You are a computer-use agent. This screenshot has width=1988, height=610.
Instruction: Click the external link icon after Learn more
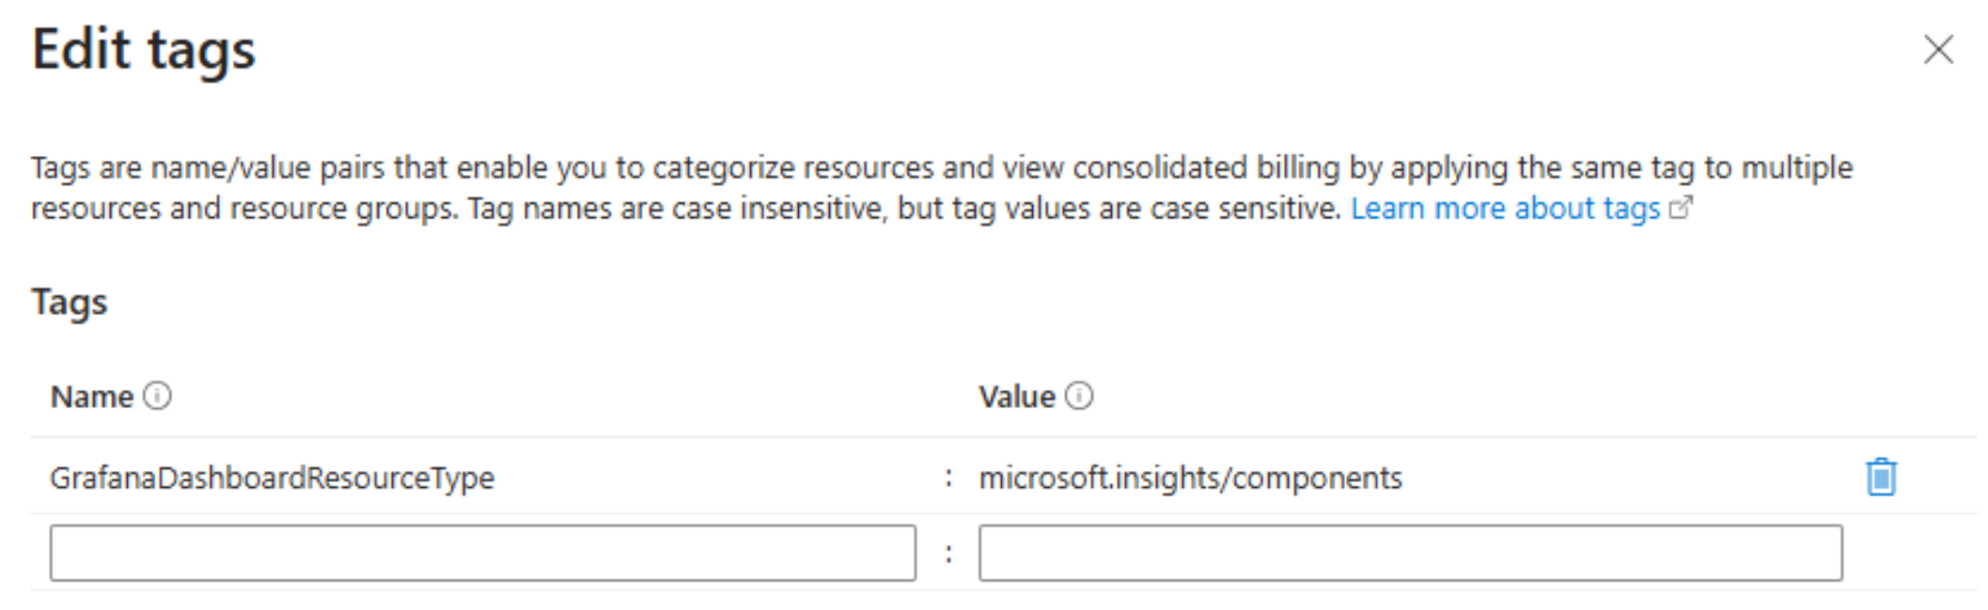click(x=1681, y=208)
